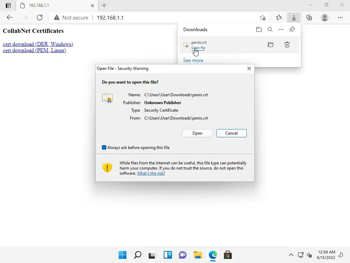Click Open file under penis.crt
This screenshot has width=350, height=263.
point(198,48)
